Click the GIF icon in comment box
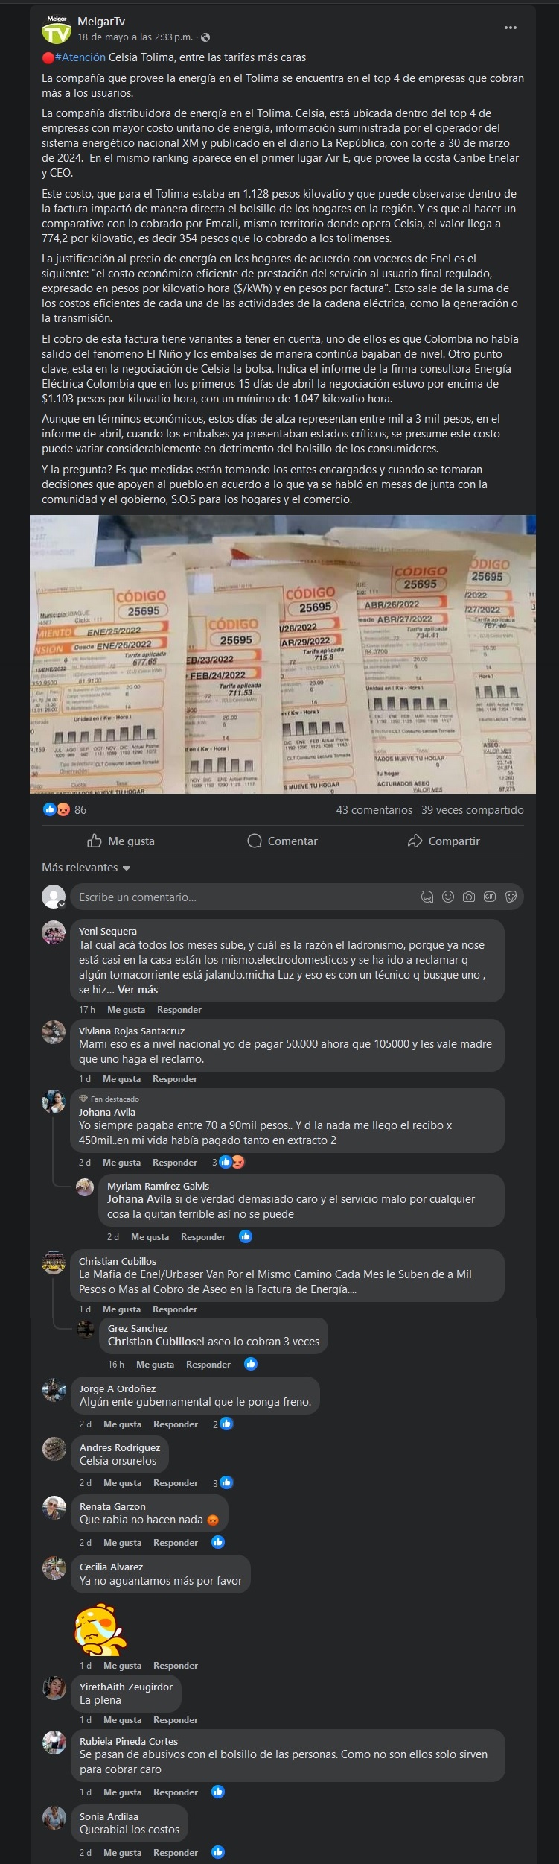 click(x=490, y=897)
